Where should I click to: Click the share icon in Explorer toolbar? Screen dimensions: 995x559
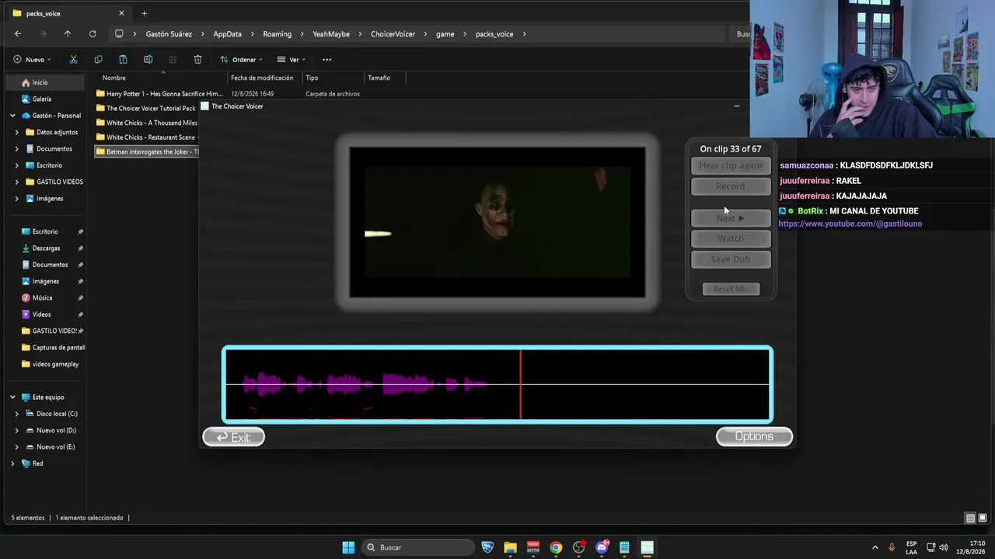pyautogui.click(x=173, y=59)
